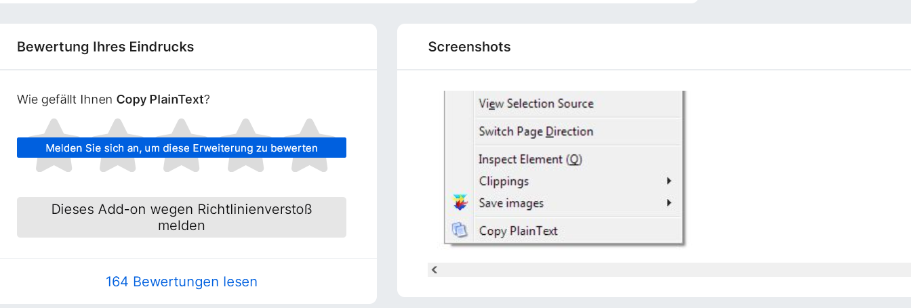Click the screenshots scroll-left arrow

(x=434, y=269)
